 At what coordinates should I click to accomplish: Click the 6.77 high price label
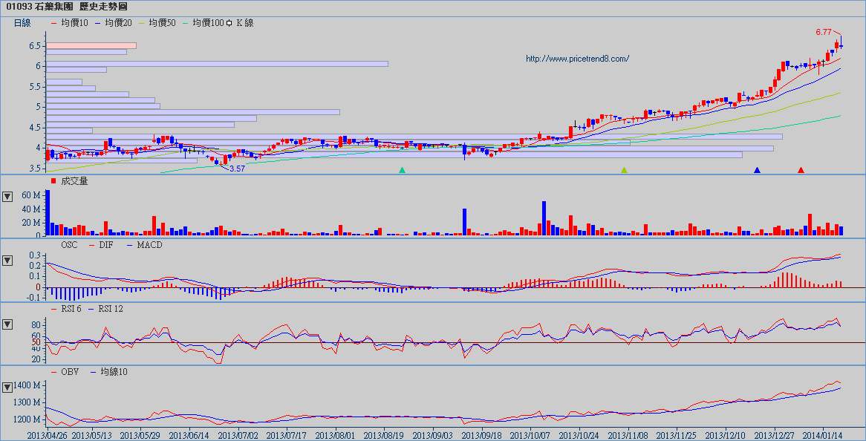(823, 33)
